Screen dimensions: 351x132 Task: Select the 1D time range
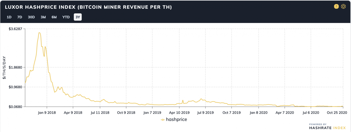[x=9, y=17]
